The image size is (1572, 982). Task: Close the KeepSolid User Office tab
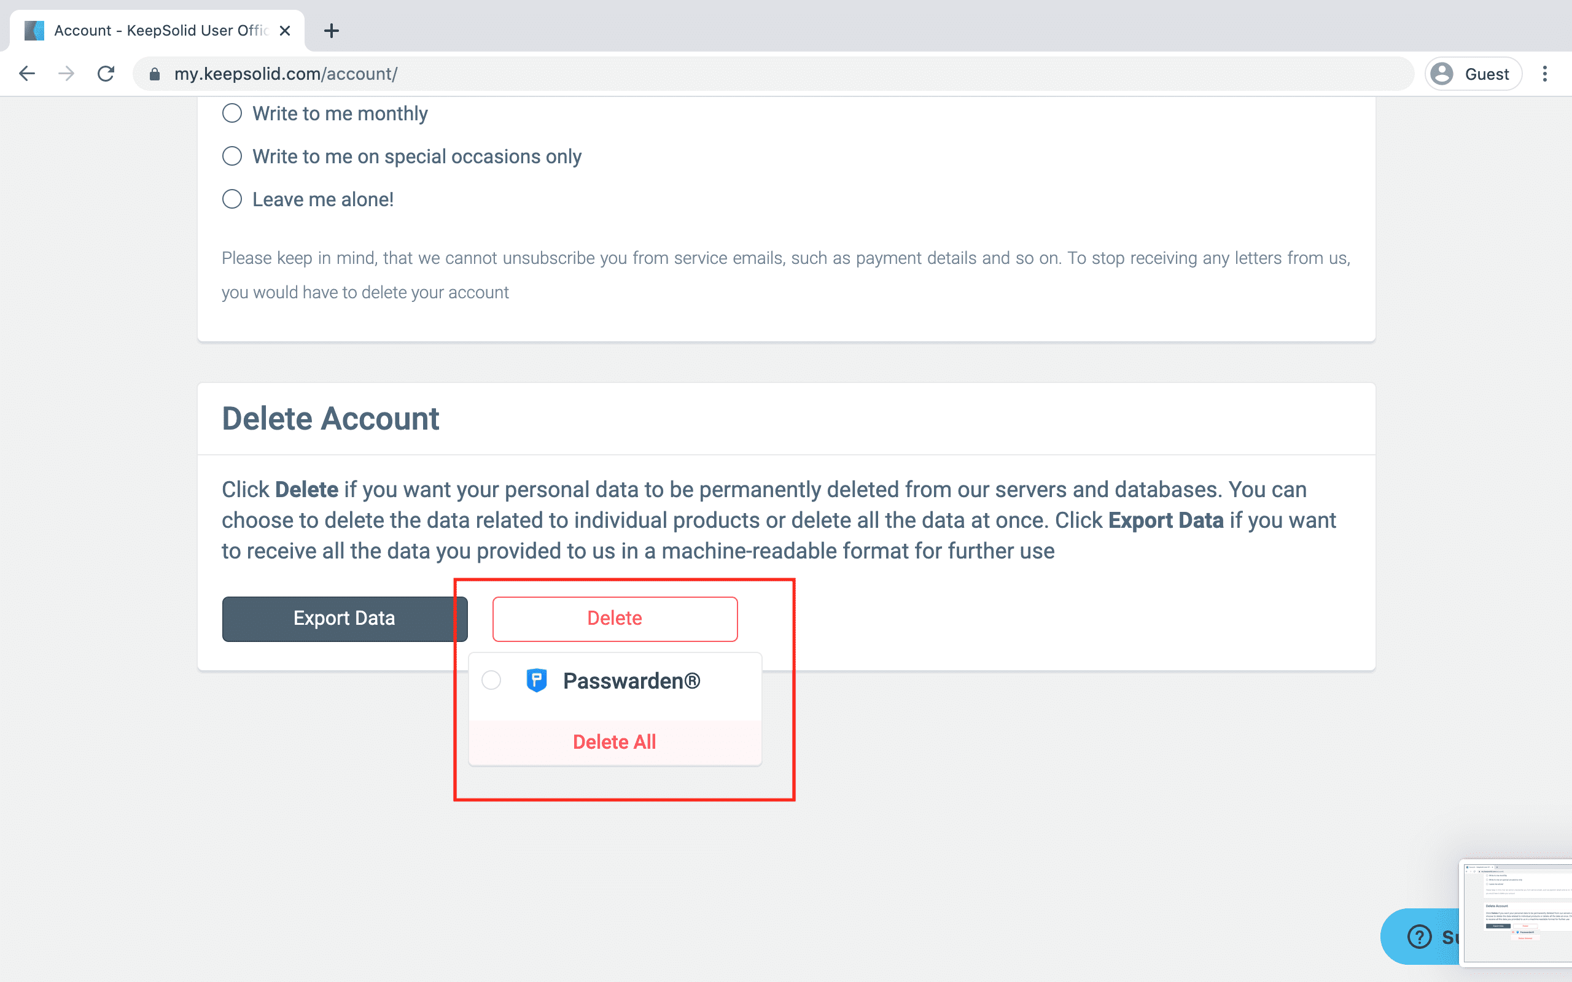284,31
